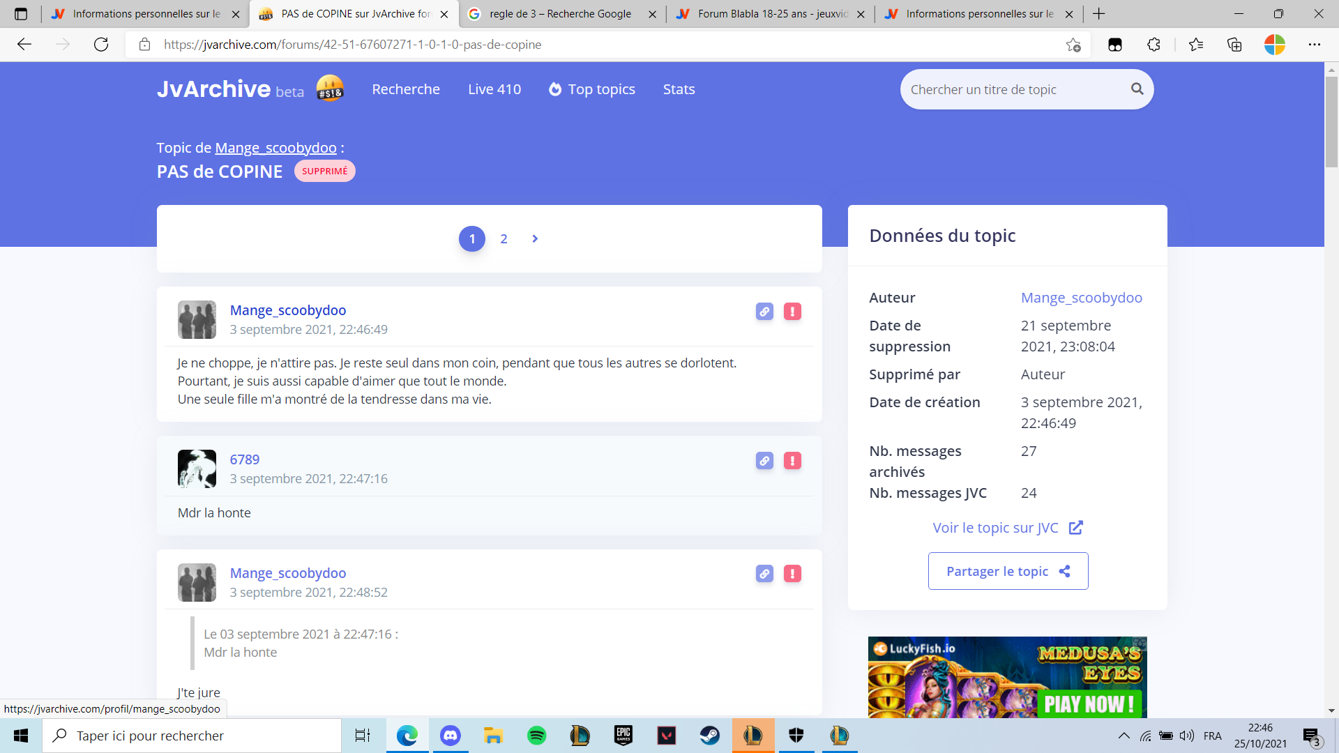The width and height of the screenshot is (1339, 753).
Task: Report the 6789 message with red alert icon
Action: (792, 461)
